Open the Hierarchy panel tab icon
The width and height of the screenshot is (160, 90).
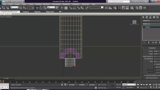150,17
